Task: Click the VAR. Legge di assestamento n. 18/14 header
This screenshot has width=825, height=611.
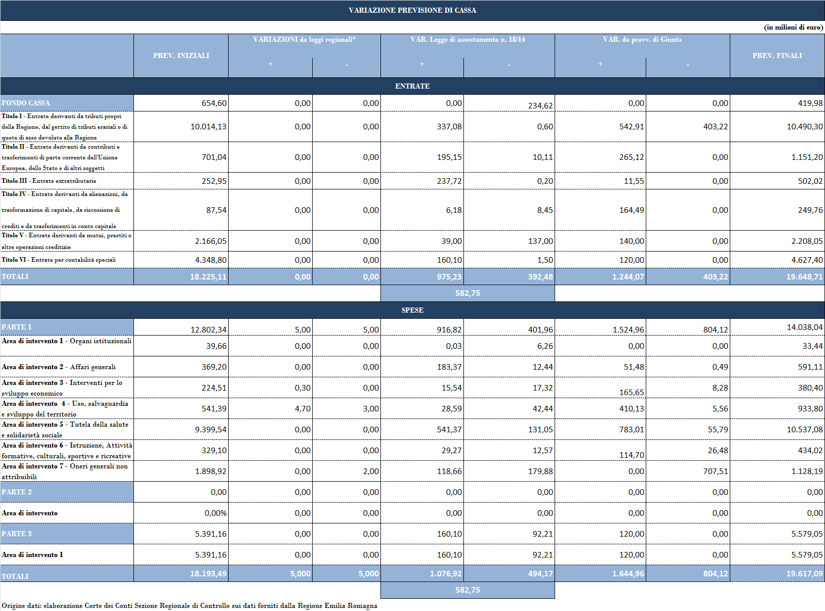Action: coord(468,39)
